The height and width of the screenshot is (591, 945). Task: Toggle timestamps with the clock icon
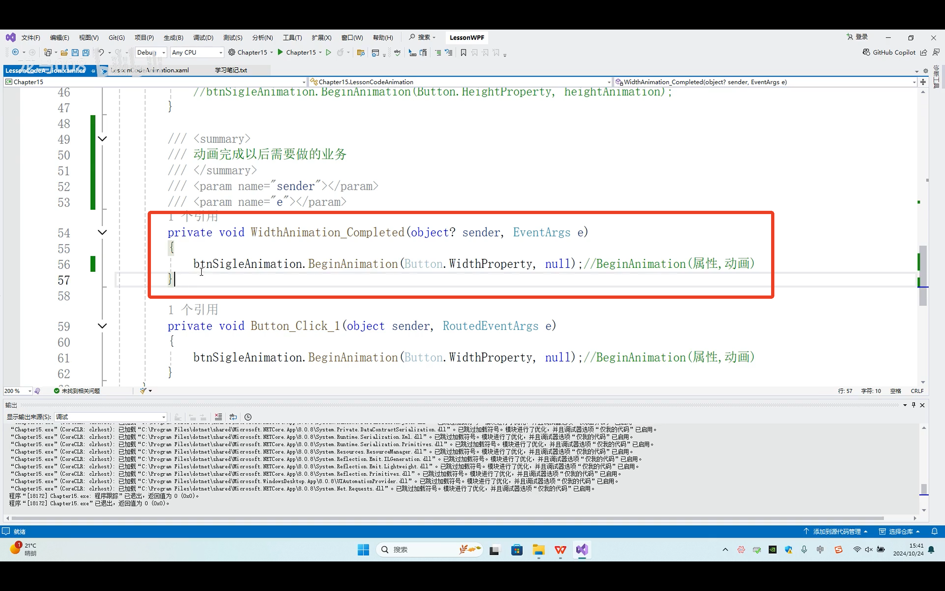[248, 417]
